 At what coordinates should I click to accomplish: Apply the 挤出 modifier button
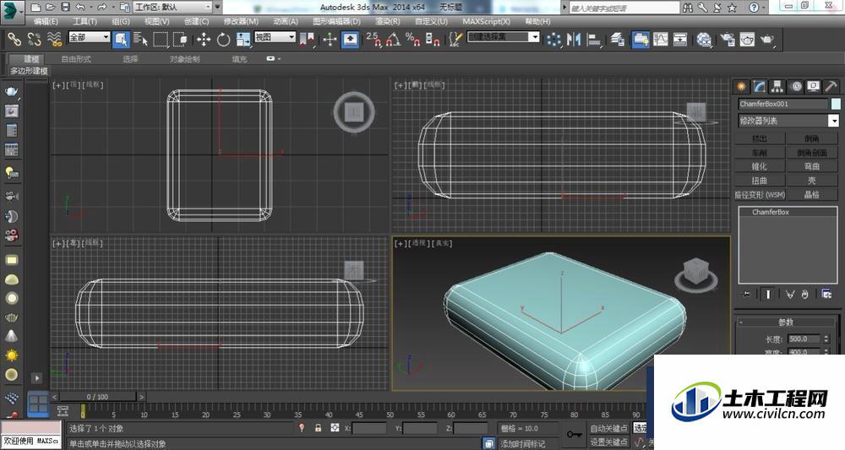pos(760,138)
